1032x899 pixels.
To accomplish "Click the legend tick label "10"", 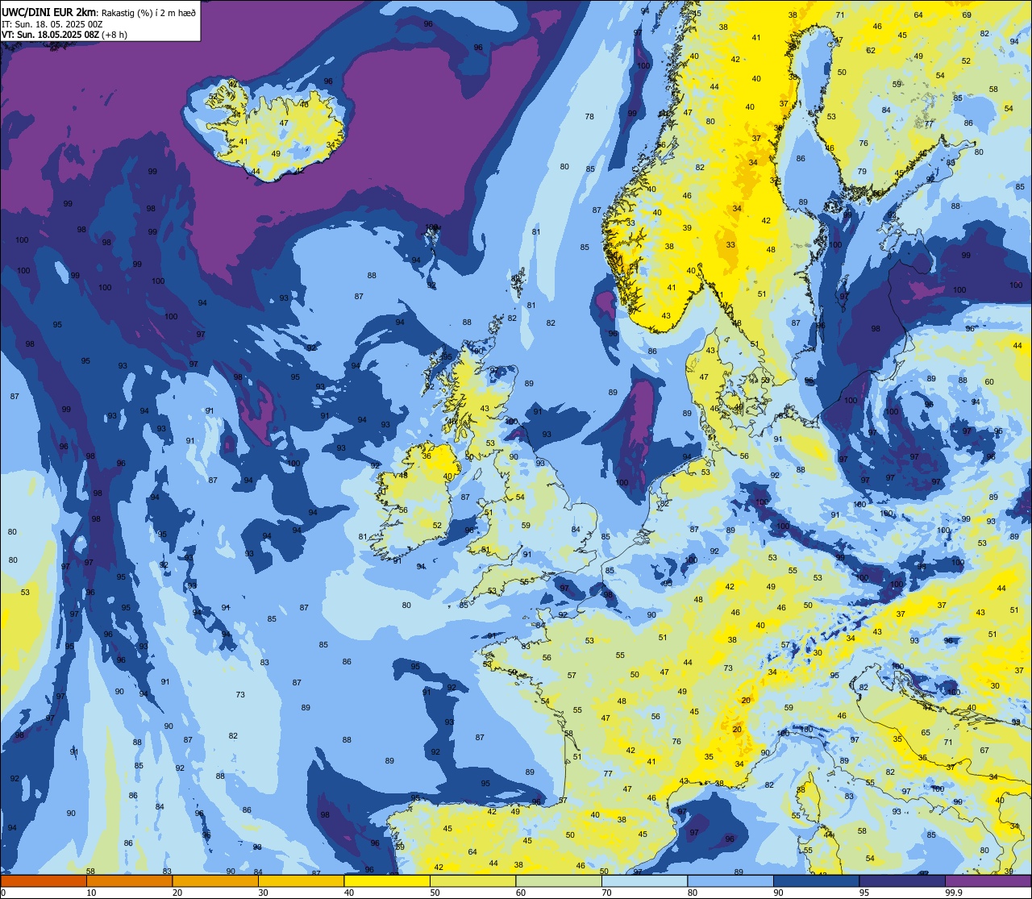I will pyautogui.click(x=91, y=893).
